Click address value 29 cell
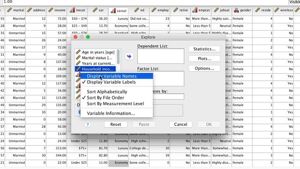This screenshot has height=169, width=300. pos(36,105)
